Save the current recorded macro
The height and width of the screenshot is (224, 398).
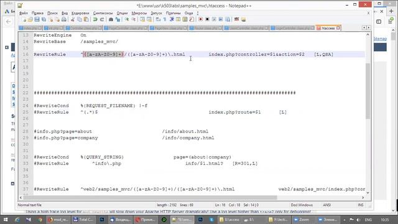pyautogui.click(x=228, y=19)
